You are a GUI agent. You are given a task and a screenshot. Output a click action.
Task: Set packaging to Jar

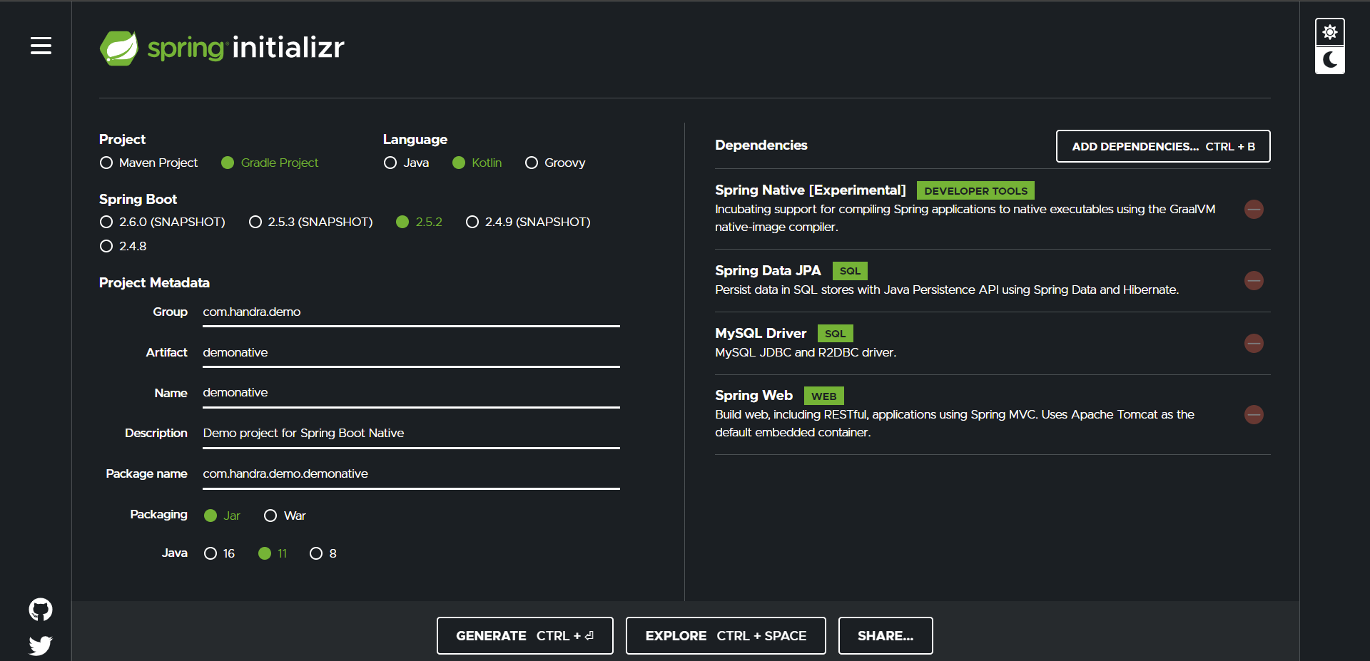(222, 516)
